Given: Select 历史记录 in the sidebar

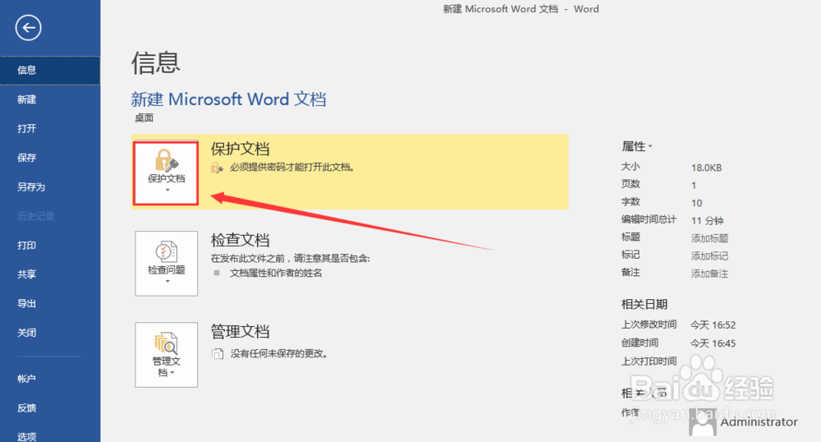Looking at the screenshot, I should pos(50,216).
